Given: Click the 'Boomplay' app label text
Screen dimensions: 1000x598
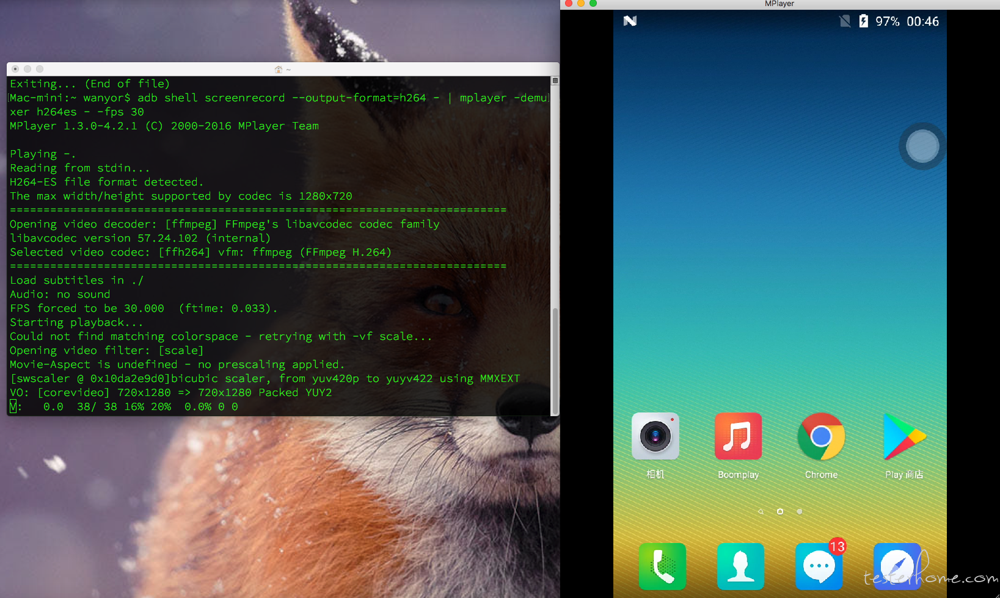Looking at the screenshot, I should [738, 475].
